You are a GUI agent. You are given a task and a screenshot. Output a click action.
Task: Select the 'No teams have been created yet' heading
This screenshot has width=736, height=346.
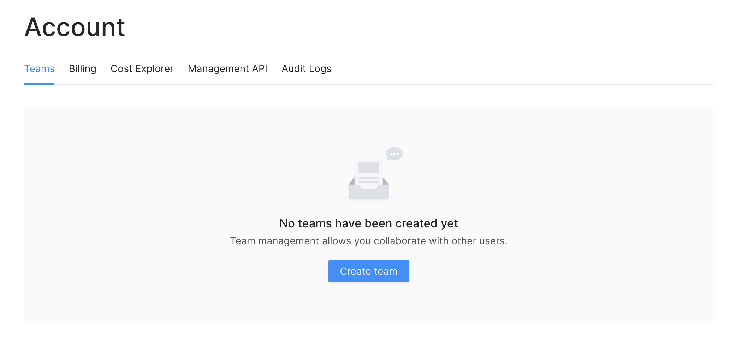(x=368, y=223)
